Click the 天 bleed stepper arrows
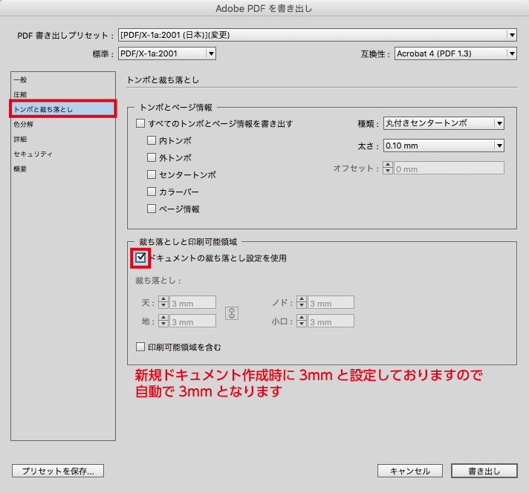 click(163, 303)
